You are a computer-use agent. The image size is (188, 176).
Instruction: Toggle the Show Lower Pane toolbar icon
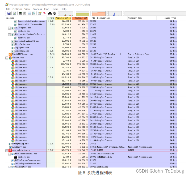point(29,13)
